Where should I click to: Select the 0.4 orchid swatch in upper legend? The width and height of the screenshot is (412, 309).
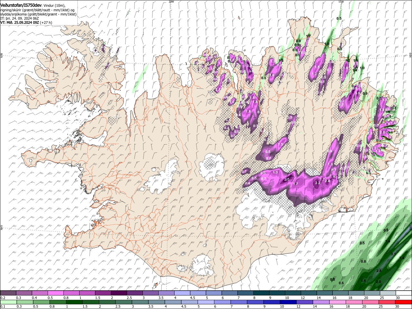(40, 293)
